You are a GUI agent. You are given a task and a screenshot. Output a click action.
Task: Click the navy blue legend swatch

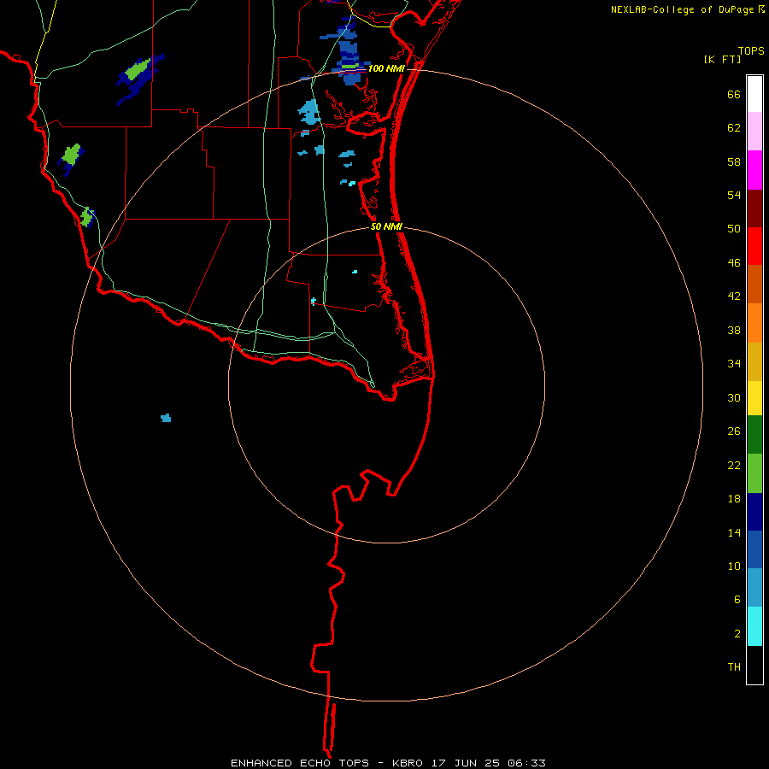pos(754,512)
